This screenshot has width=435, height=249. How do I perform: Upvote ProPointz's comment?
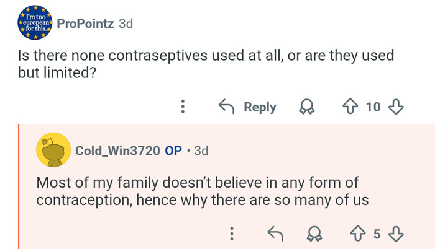[x=350, y=107]
